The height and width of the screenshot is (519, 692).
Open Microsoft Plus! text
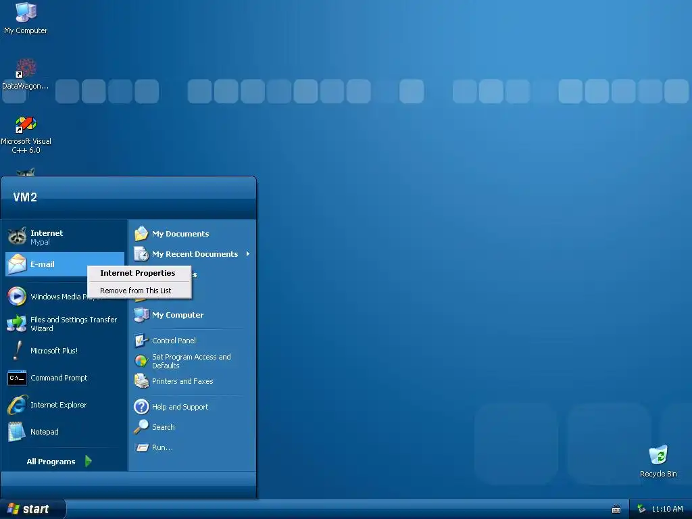point(54,351)
